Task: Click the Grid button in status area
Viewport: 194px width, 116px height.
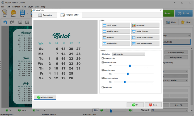Action: pyautogui.click(x=36, y=110)
